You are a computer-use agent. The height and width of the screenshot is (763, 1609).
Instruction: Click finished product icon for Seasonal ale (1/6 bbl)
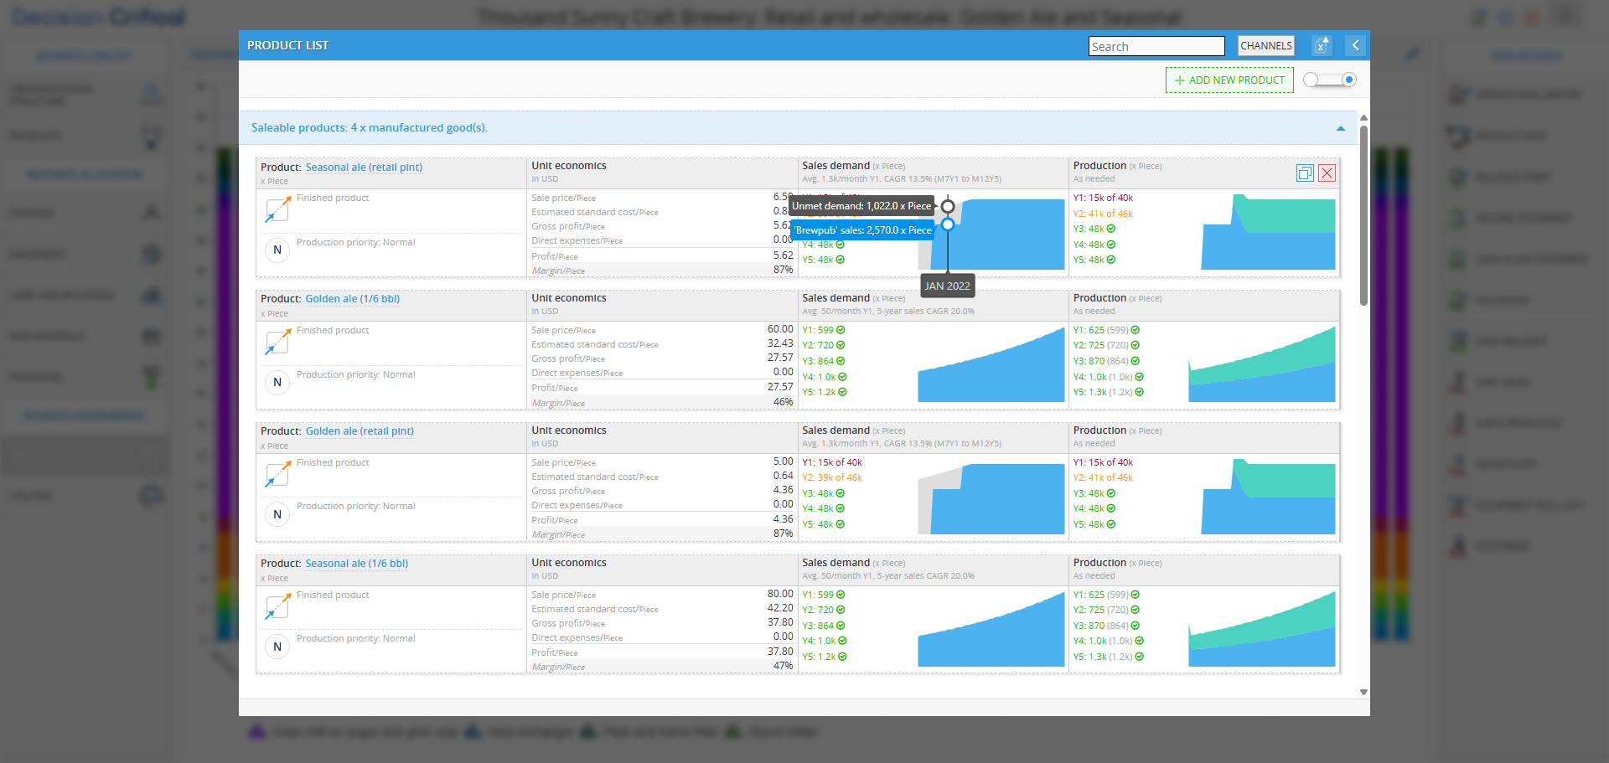(x=277, y=607)
